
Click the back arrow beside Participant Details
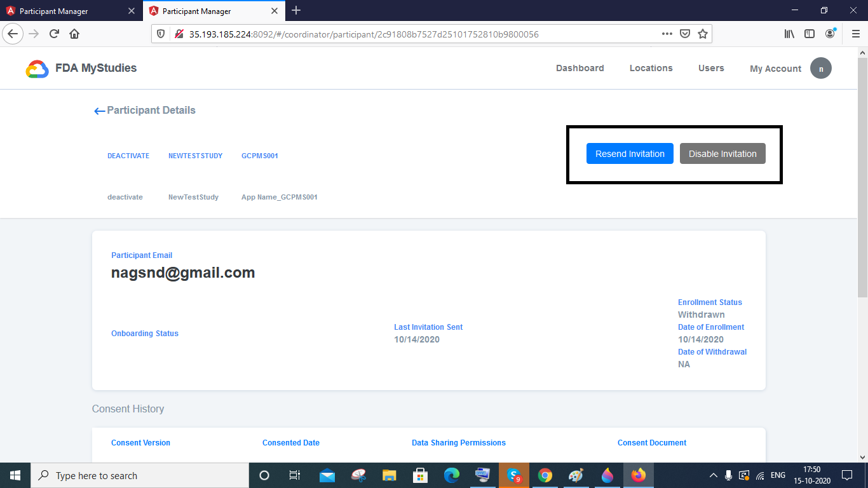tap(99, 111)
